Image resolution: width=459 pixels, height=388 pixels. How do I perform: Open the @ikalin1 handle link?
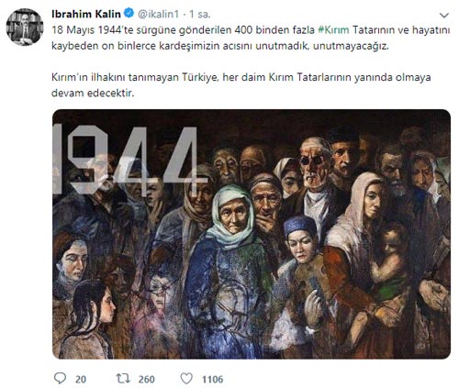tap(158, 14)
